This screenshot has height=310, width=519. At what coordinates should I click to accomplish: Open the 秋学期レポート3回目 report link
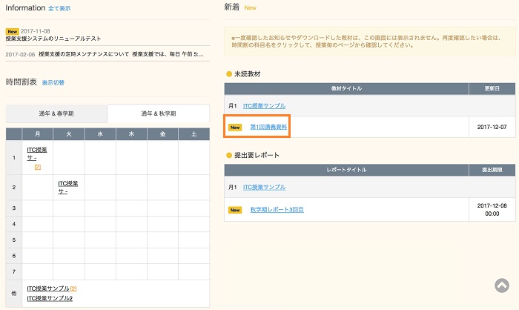click(x=277, y=210)
